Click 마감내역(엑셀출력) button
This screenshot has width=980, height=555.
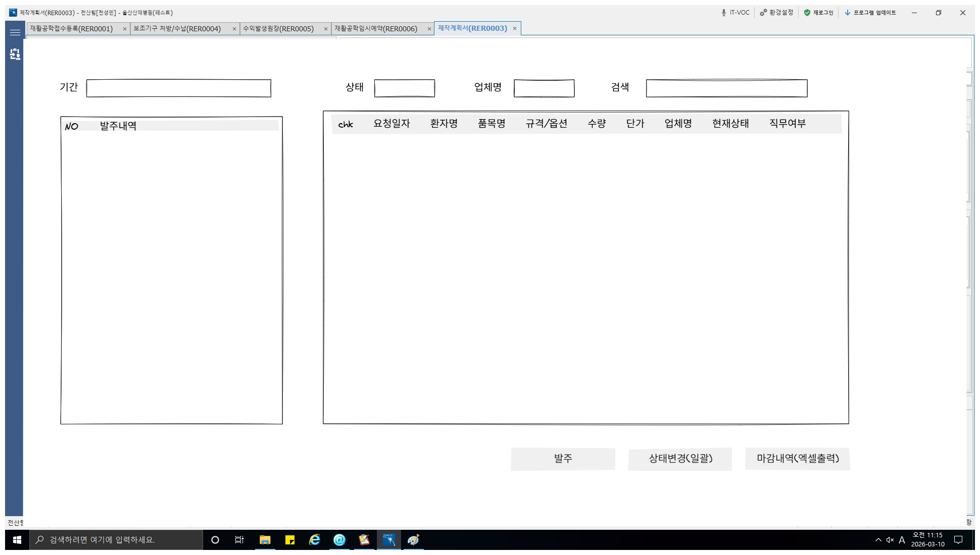tap(798, 459)
